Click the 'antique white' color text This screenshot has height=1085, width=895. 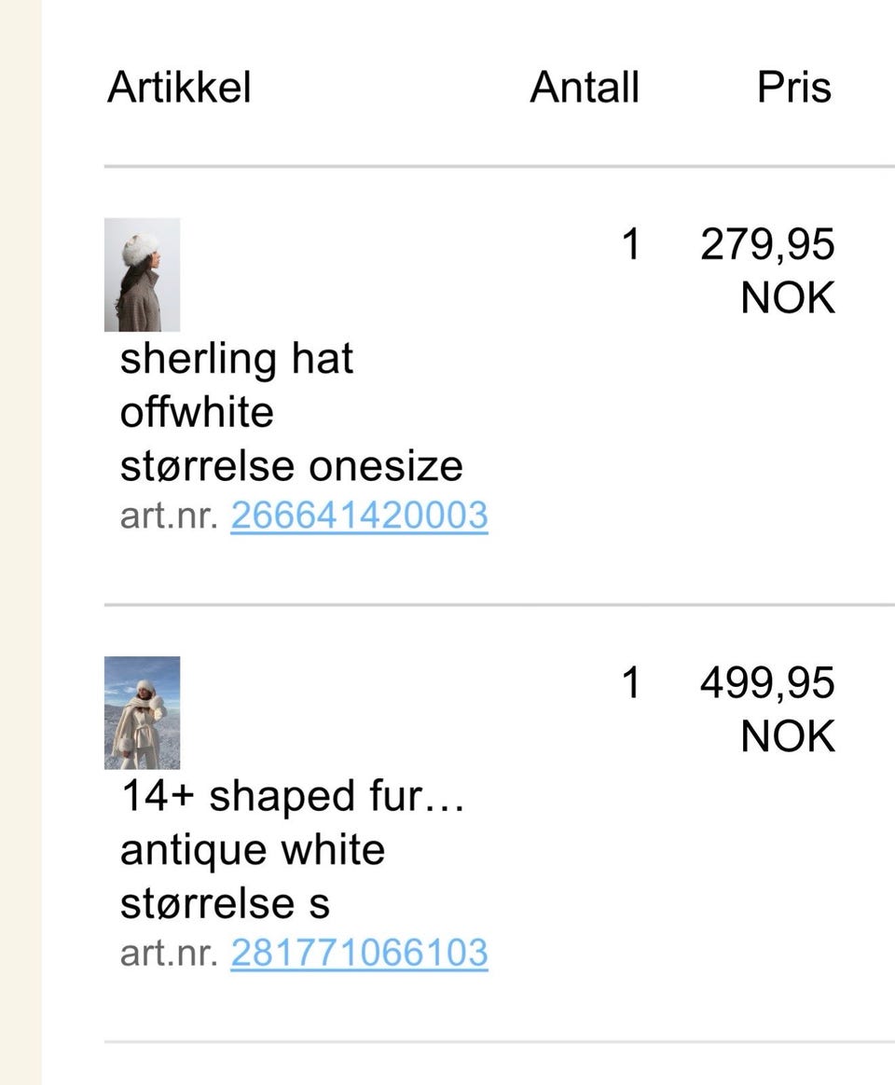pyautogui.click(x=253, y=850)
